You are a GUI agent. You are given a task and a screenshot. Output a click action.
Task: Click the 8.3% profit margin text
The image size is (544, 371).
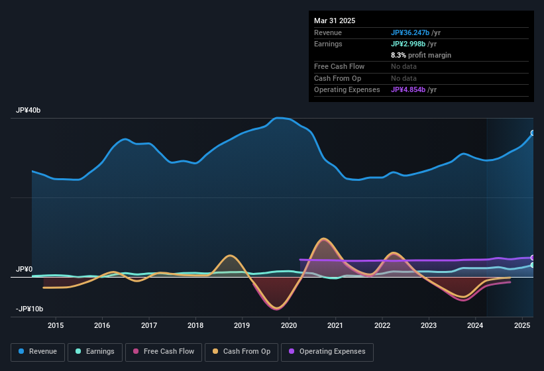tap(421, 55)
